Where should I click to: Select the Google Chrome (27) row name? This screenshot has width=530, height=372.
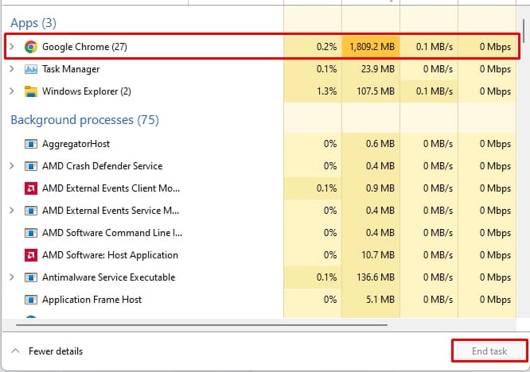point(84,47)
